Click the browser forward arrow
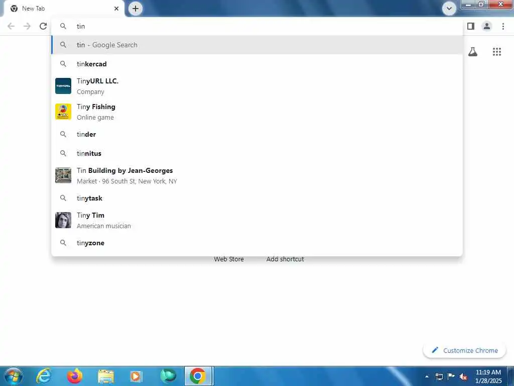This screenshot has height=386, width=514. click(x=27, y=26)
